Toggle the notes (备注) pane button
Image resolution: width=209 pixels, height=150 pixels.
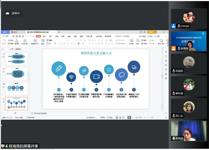pyautogui.click(x=102, y=118)
